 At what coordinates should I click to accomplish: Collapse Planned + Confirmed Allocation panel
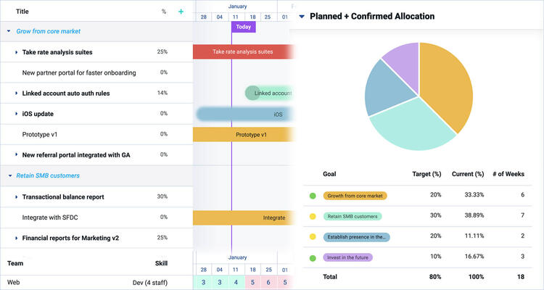[x=302, y=16]
